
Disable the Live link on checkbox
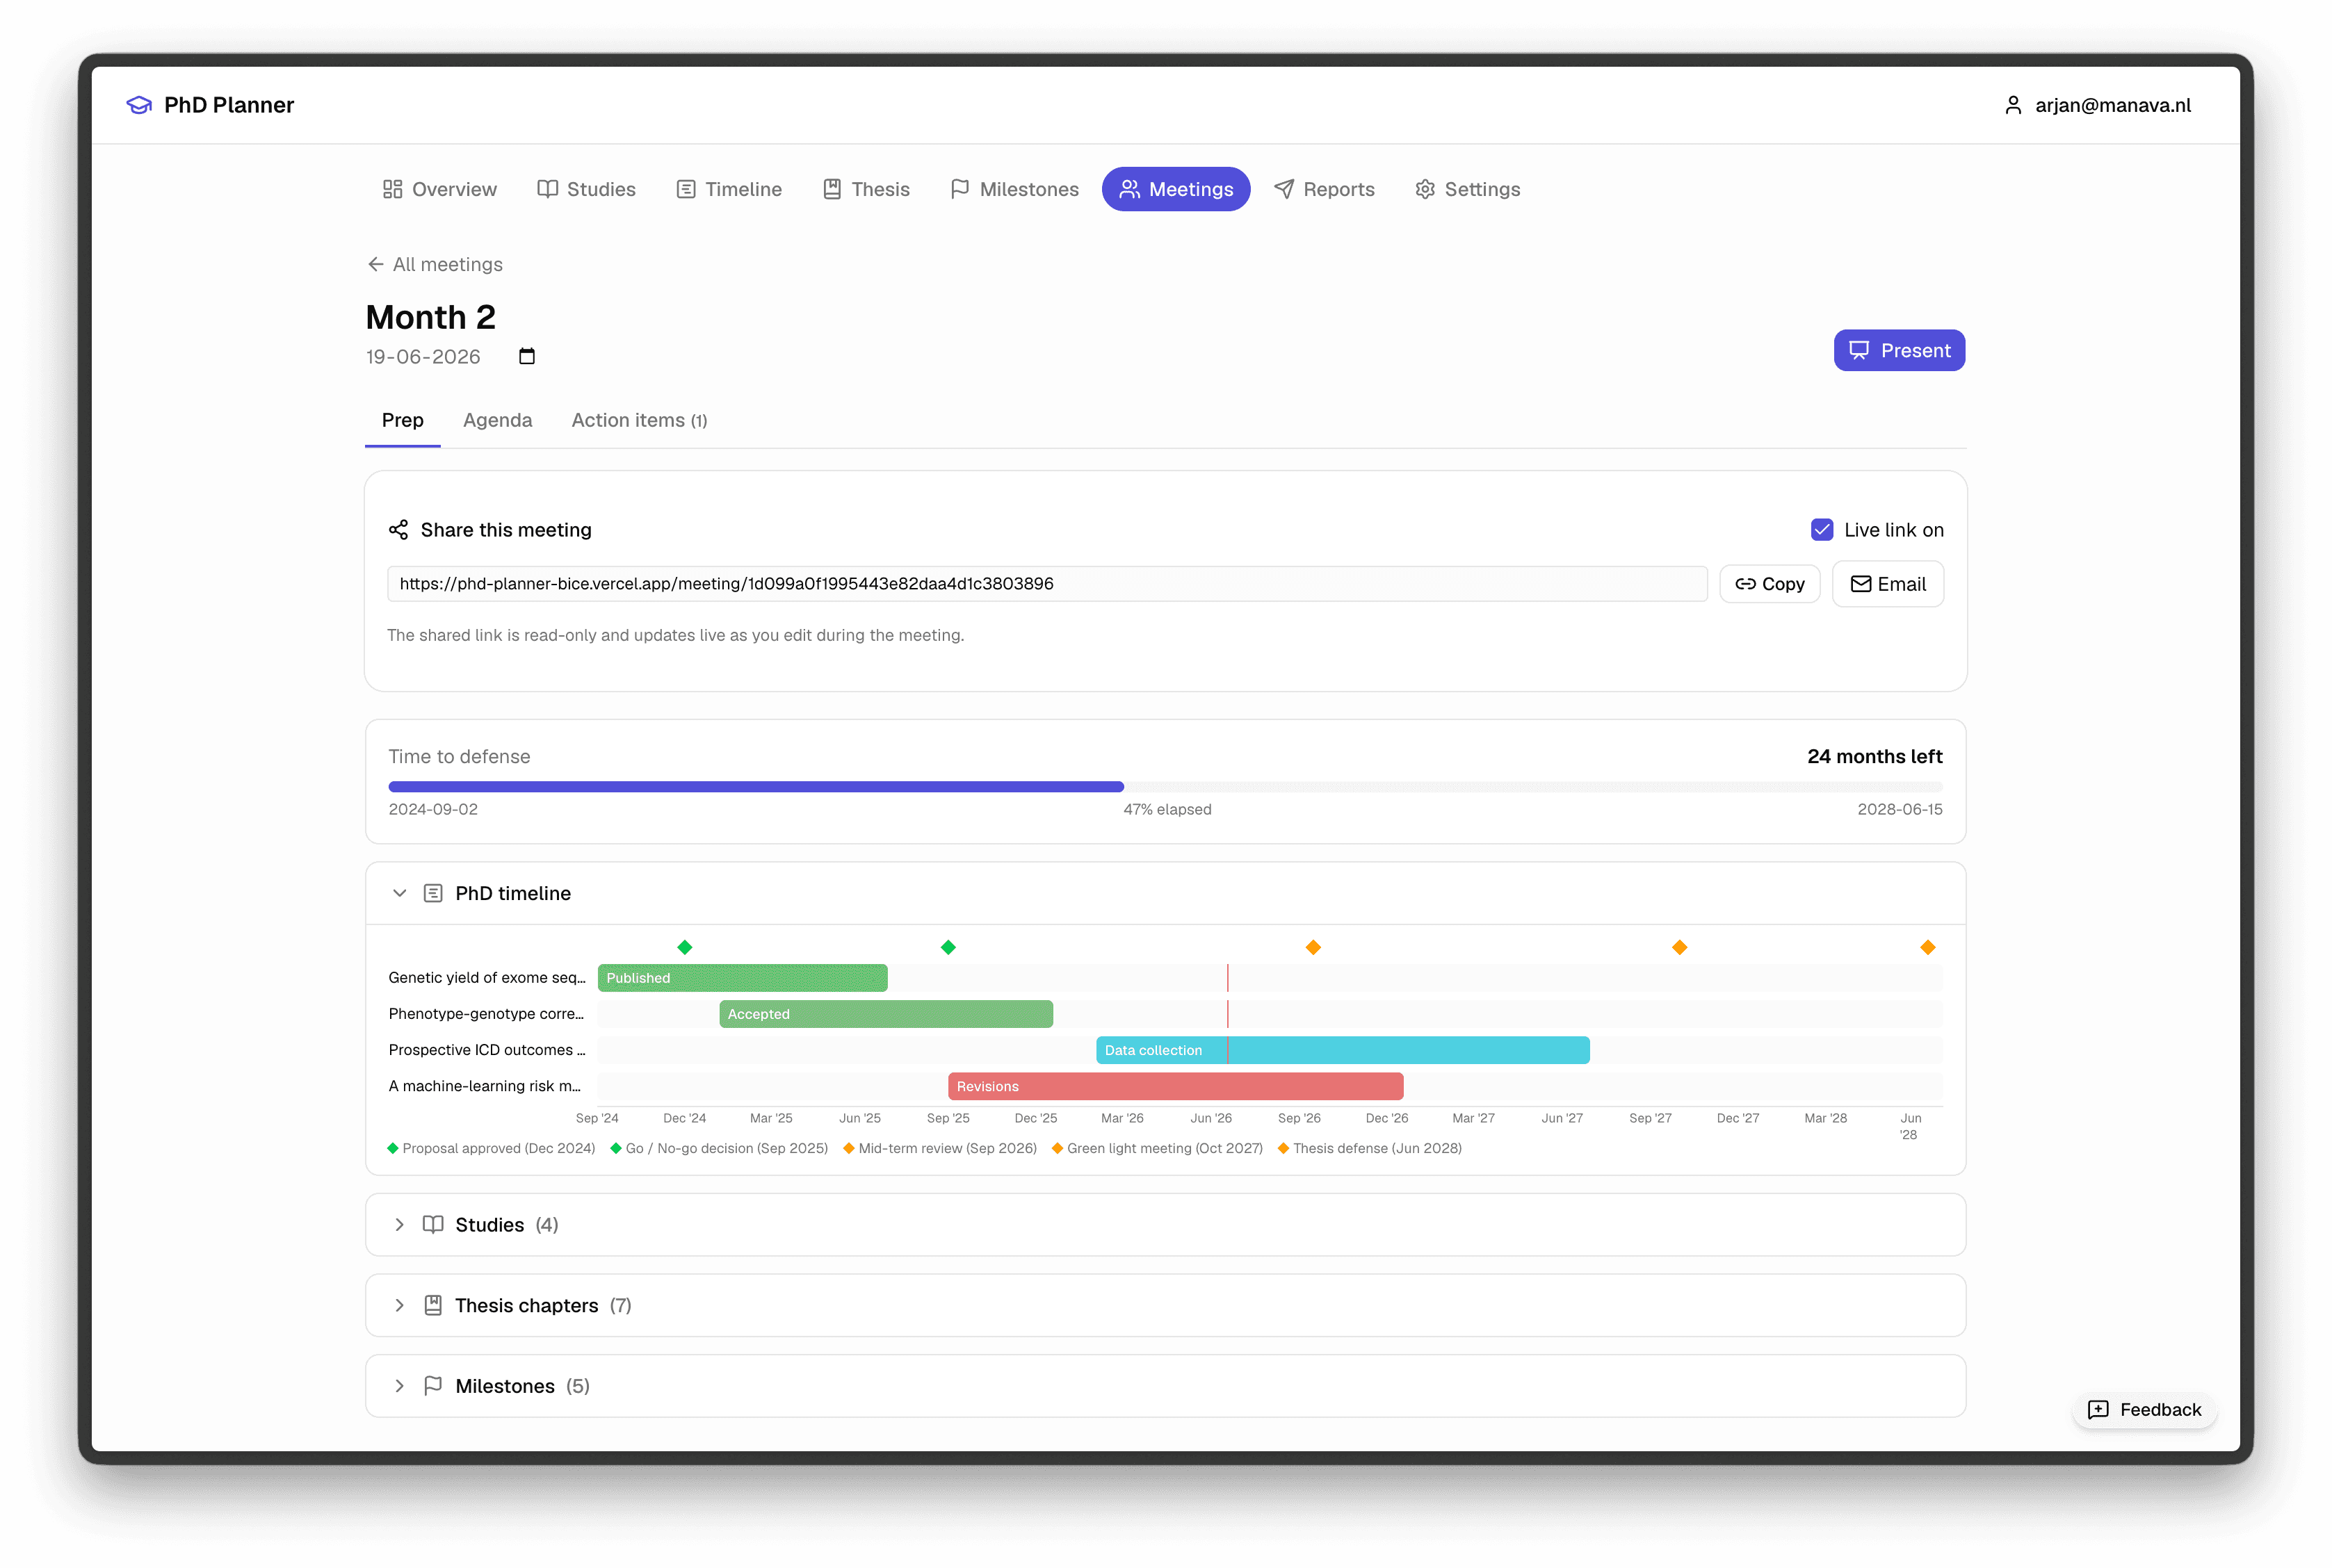(1822, 530)
